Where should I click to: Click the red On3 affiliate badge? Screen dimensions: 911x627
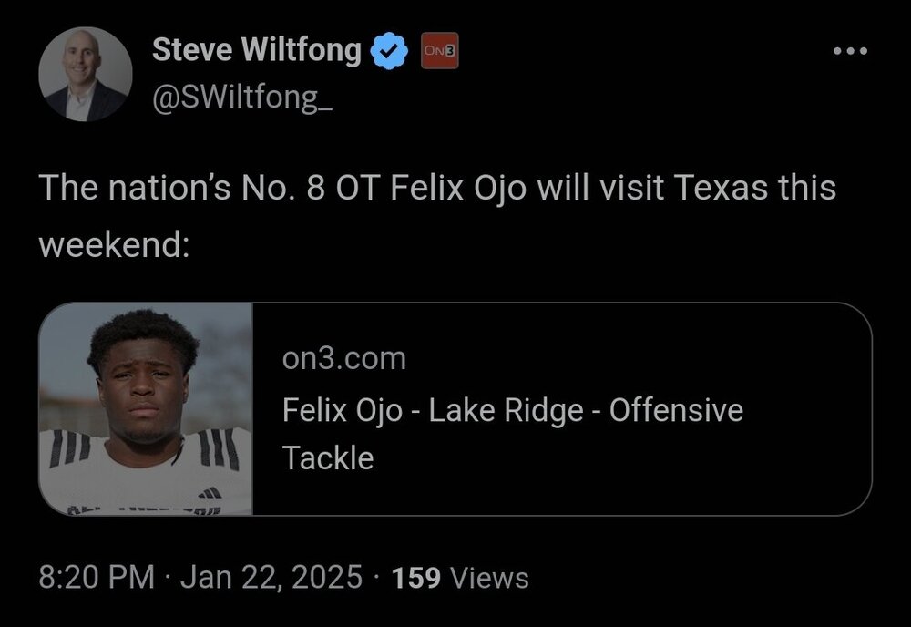(438, 52)
